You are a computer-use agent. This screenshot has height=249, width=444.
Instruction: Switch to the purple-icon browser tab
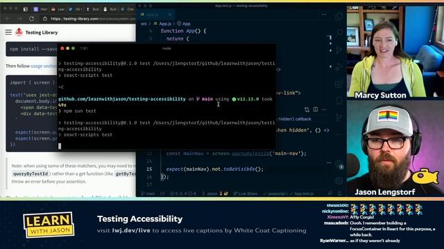40,9
